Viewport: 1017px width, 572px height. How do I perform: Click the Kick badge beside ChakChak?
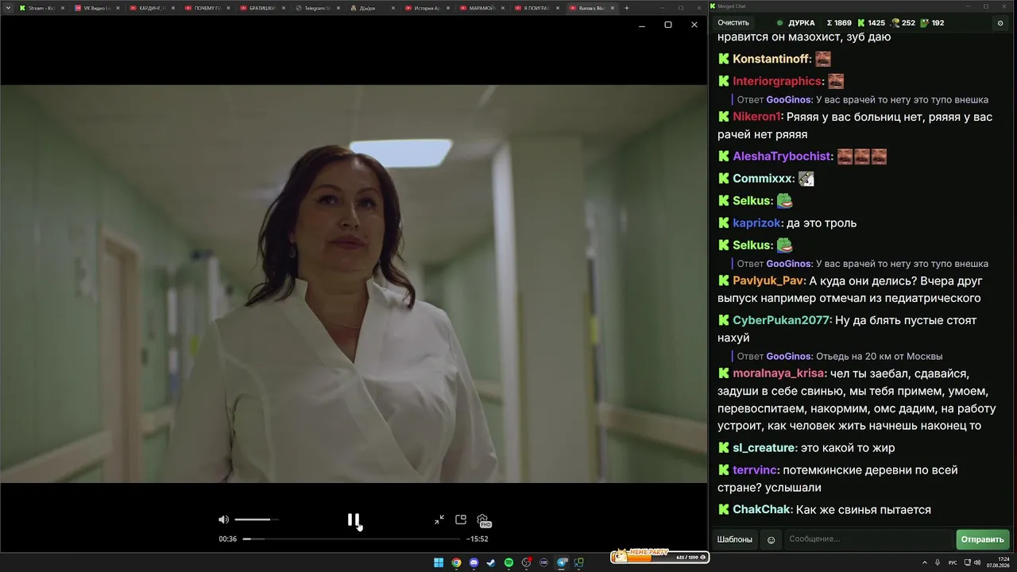pos(724,509)
